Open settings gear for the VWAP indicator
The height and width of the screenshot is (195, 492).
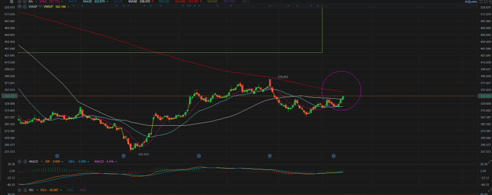[x=20, y=6]
